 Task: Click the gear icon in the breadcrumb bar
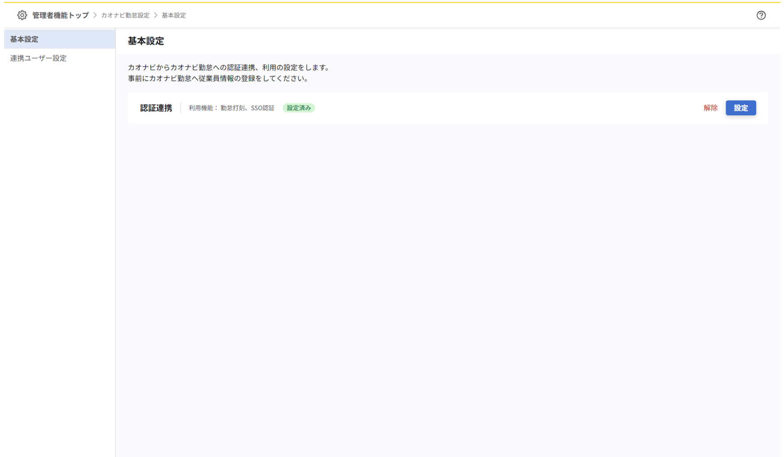(x=22, y=15)
